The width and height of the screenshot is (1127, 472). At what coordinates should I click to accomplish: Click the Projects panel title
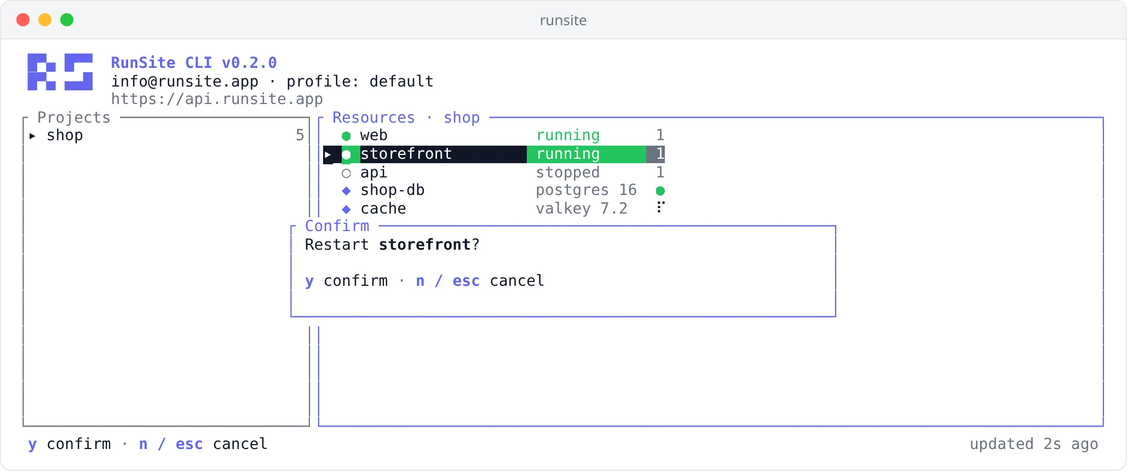[x=74, y=118]
